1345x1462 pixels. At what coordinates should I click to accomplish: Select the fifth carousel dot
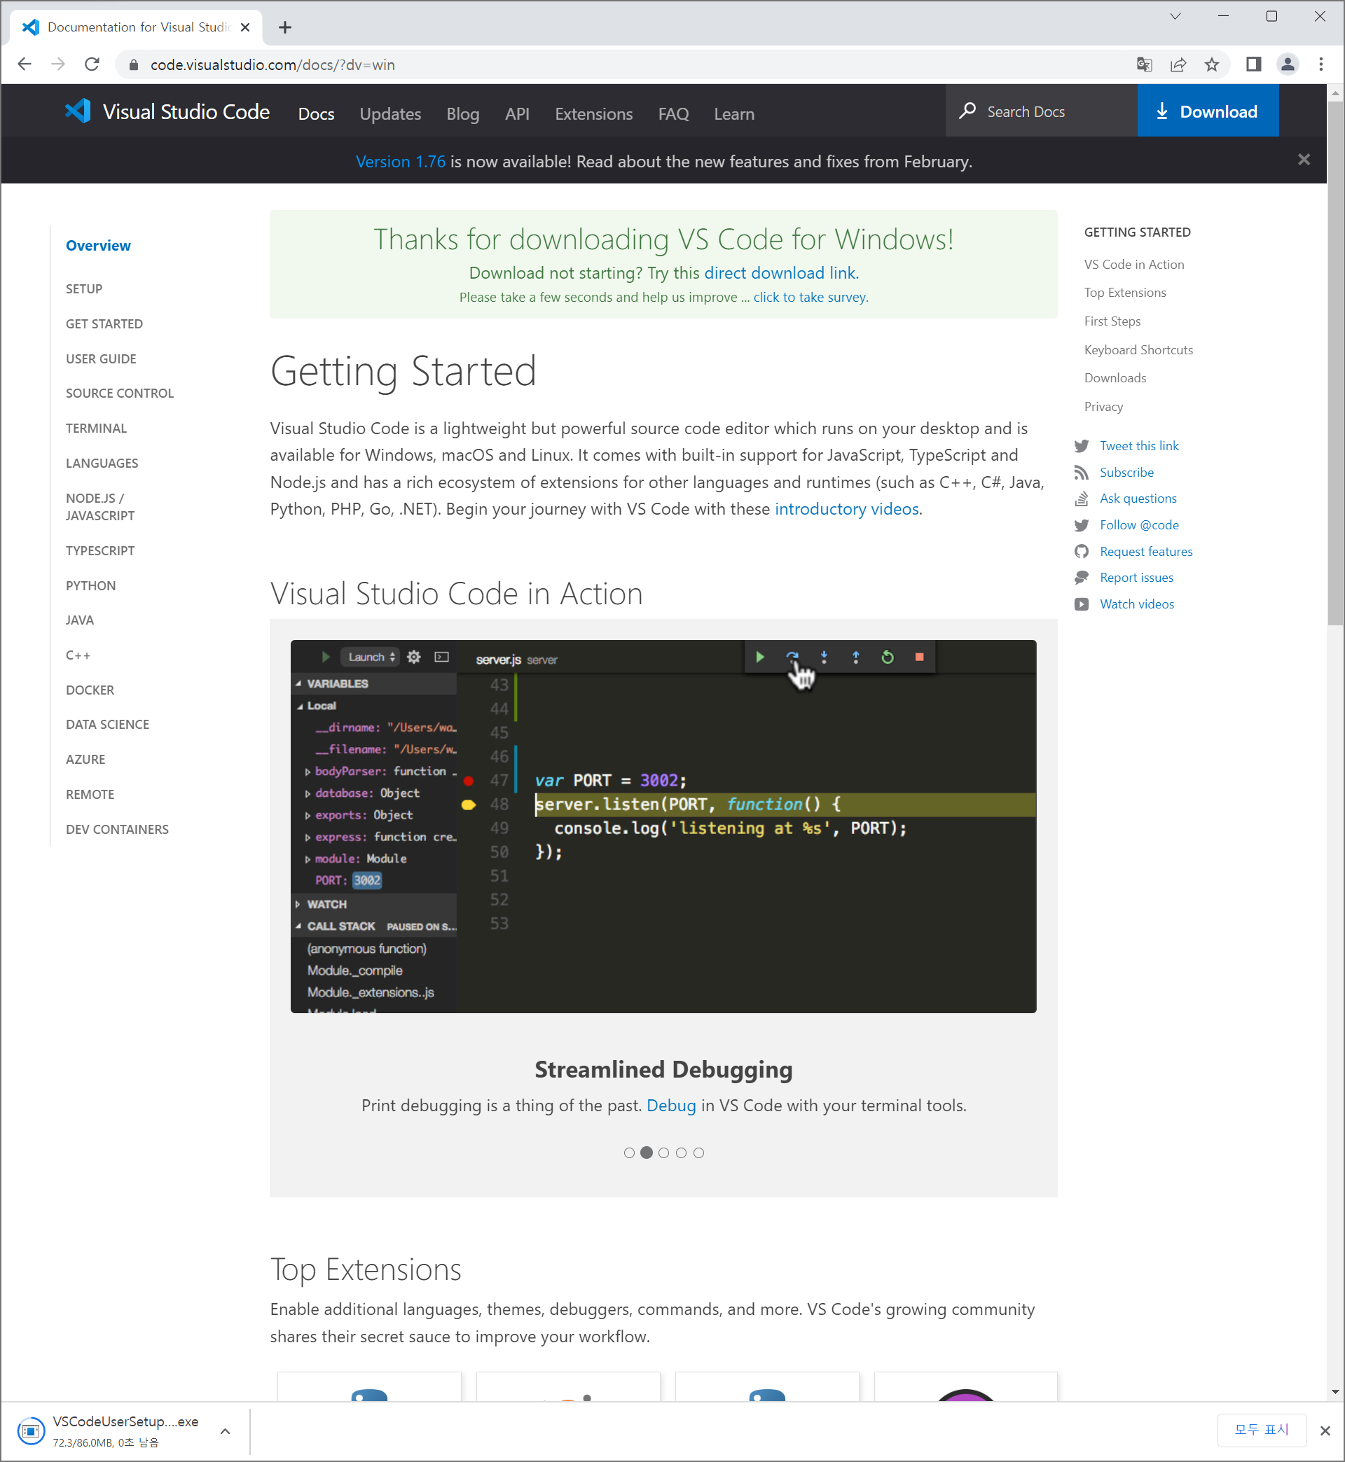698,1153
